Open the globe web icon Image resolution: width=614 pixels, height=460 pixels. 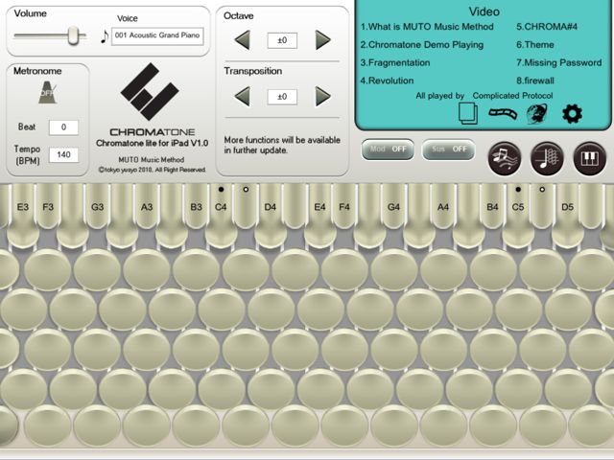tap(537, 114)
